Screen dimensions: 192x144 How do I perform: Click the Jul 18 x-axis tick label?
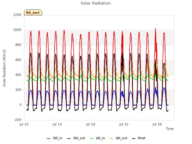tap(91, 124)
